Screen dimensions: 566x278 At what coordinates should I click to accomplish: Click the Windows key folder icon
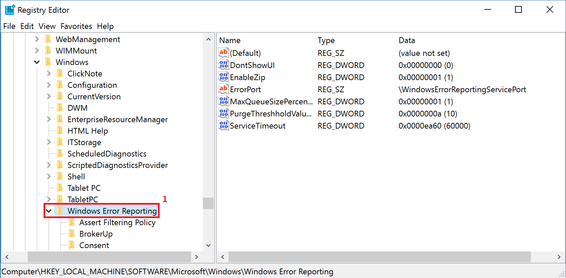(48, 62)
